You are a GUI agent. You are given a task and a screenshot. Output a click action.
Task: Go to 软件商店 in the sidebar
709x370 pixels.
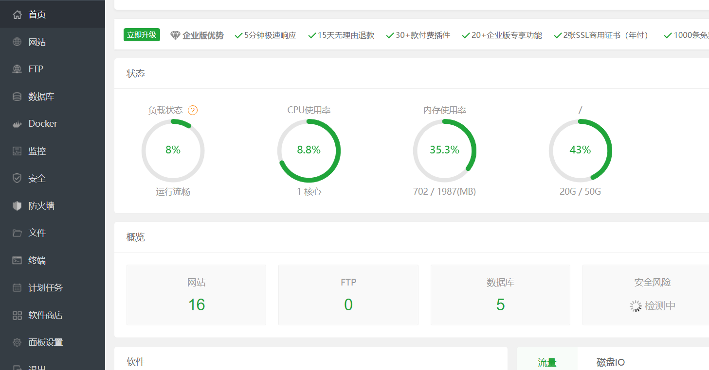point(45,315)
